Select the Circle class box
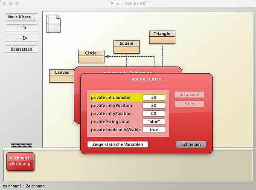 (91, 56)
